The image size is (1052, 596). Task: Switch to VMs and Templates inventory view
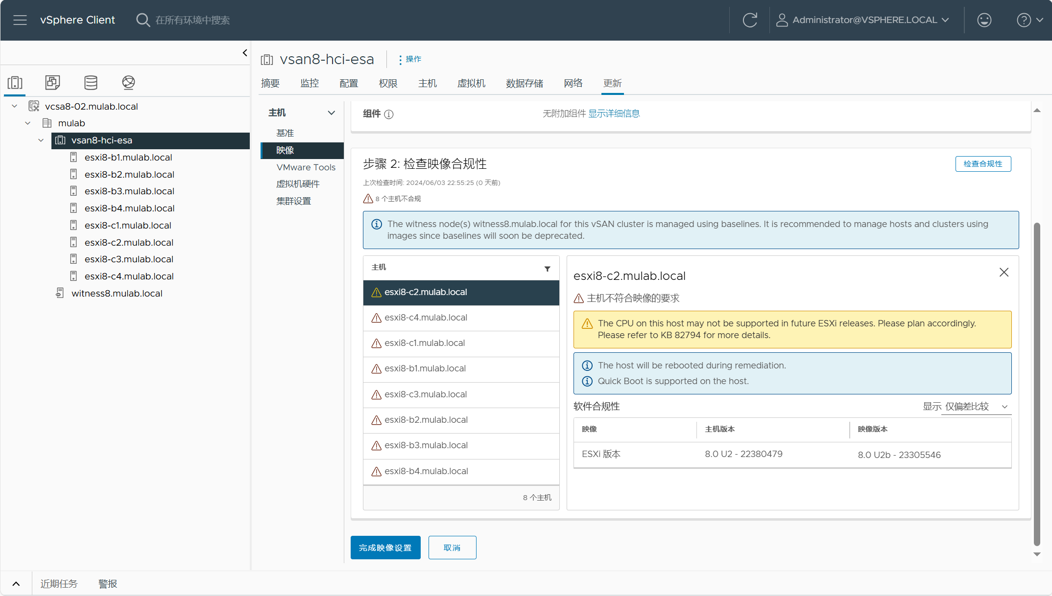(x=52, y=83)
